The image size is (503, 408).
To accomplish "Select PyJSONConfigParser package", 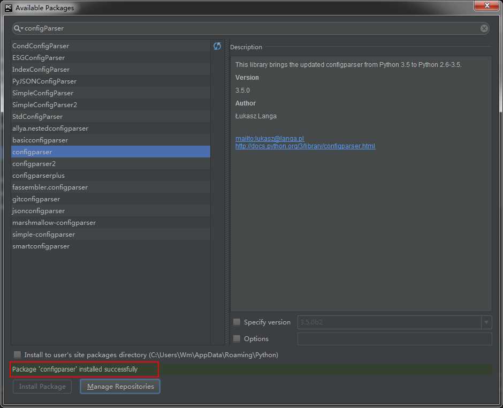I will pos(111,81).
